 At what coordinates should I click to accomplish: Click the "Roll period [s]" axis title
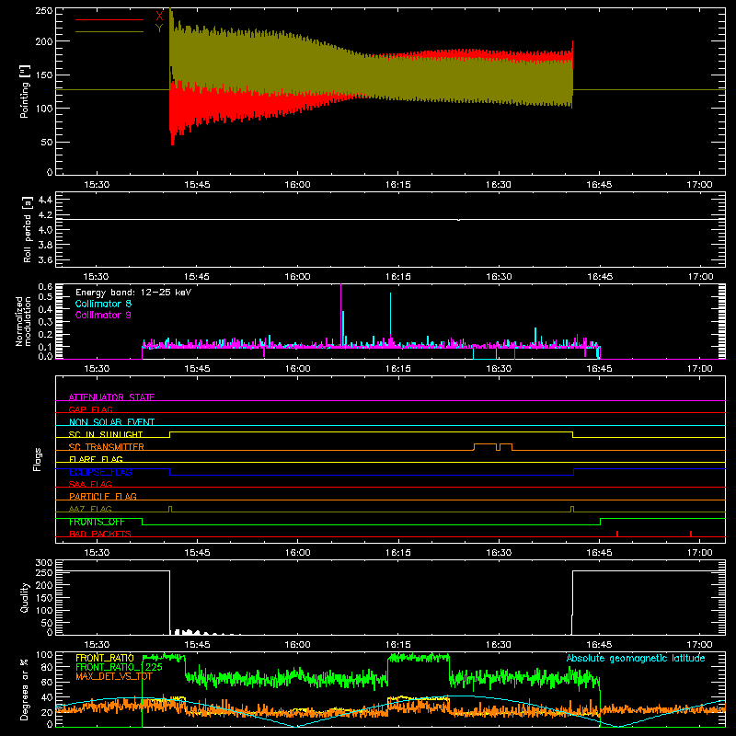28,230
